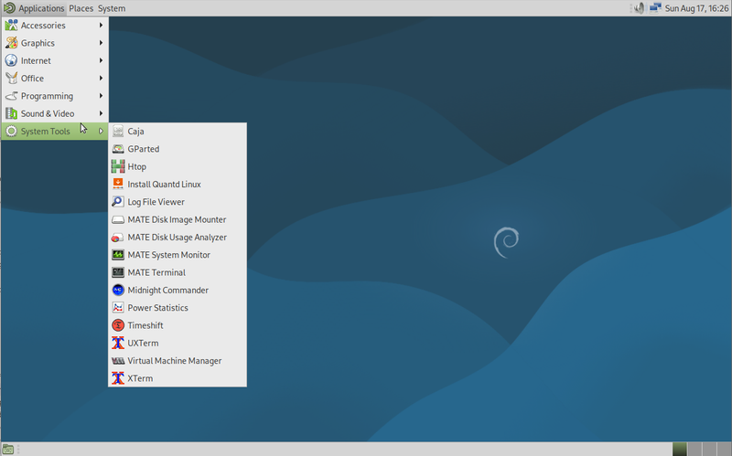This screenshot has height=456, width=732.
Task: Open the Places menu
Action: 81,8
